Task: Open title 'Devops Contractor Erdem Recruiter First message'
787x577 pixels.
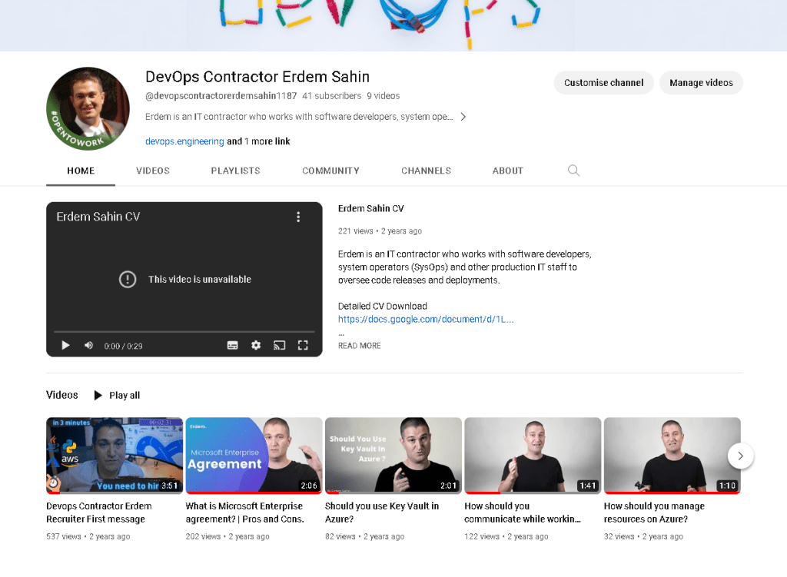Action: coord(99,512)
